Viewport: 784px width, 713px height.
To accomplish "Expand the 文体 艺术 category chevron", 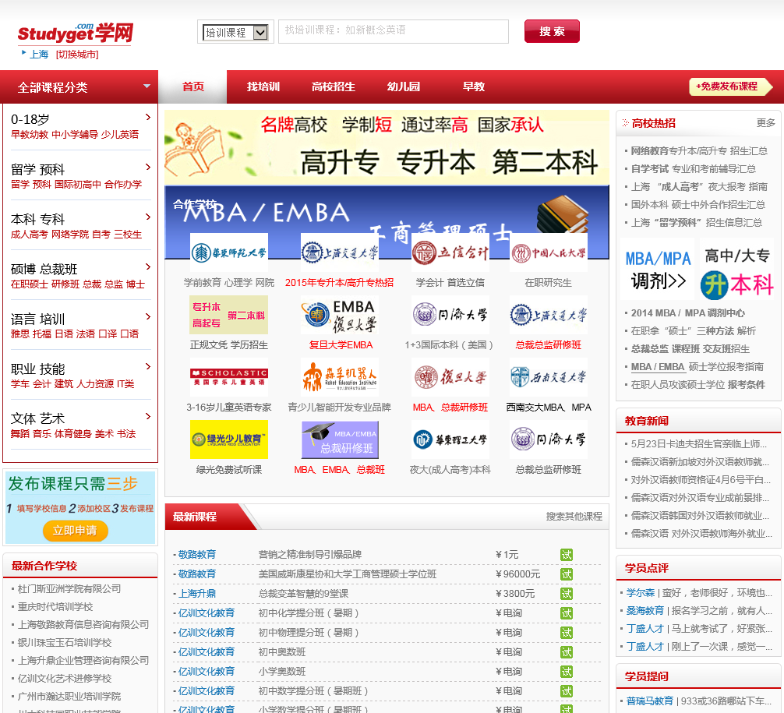I will (x=148, y=416).
